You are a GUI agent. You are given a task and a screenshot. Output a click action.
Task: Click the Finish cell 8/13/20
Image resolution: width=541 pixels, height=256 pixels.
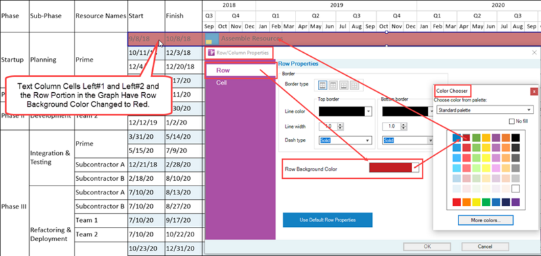click(x=183, y=192)
